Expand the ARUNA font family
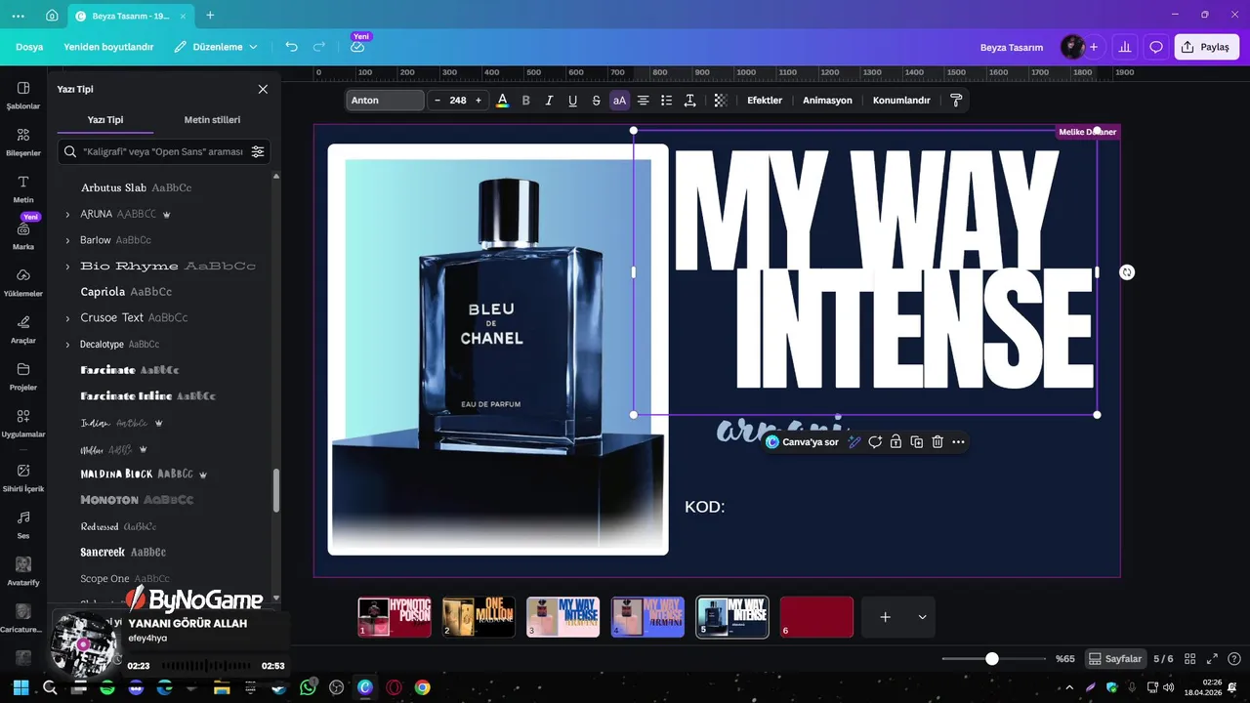 click(67, 214)
